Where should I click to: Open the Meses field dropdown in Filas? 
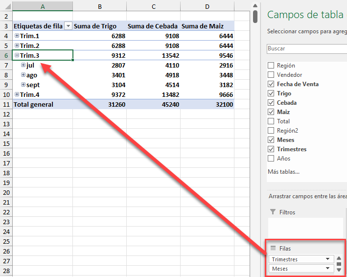pyautogui.click(x=327, y=268)
